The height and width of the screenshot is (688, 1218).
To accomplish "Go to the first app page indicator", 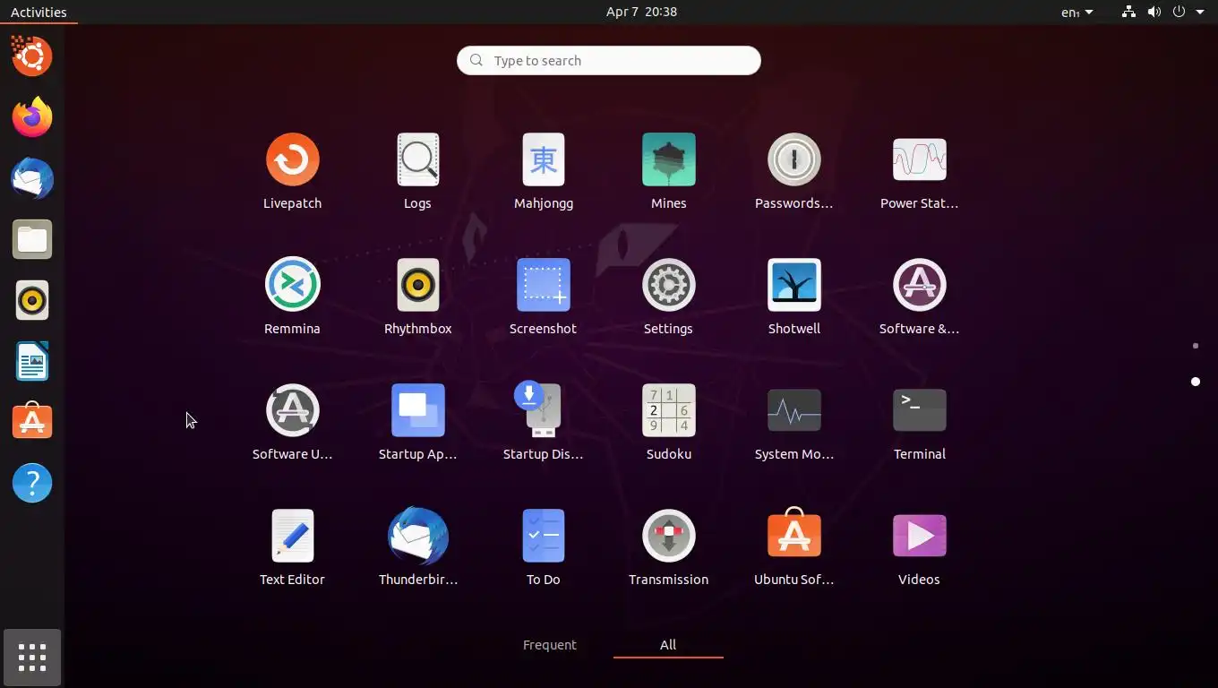I will pyautogui.click(x=1196, y=346).
